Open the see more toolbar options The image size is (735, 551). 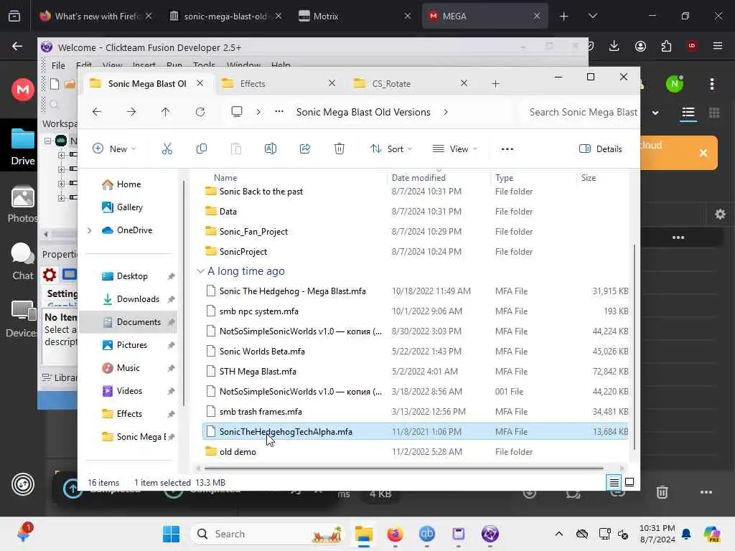pyautogui.click(x=507, y=149)
